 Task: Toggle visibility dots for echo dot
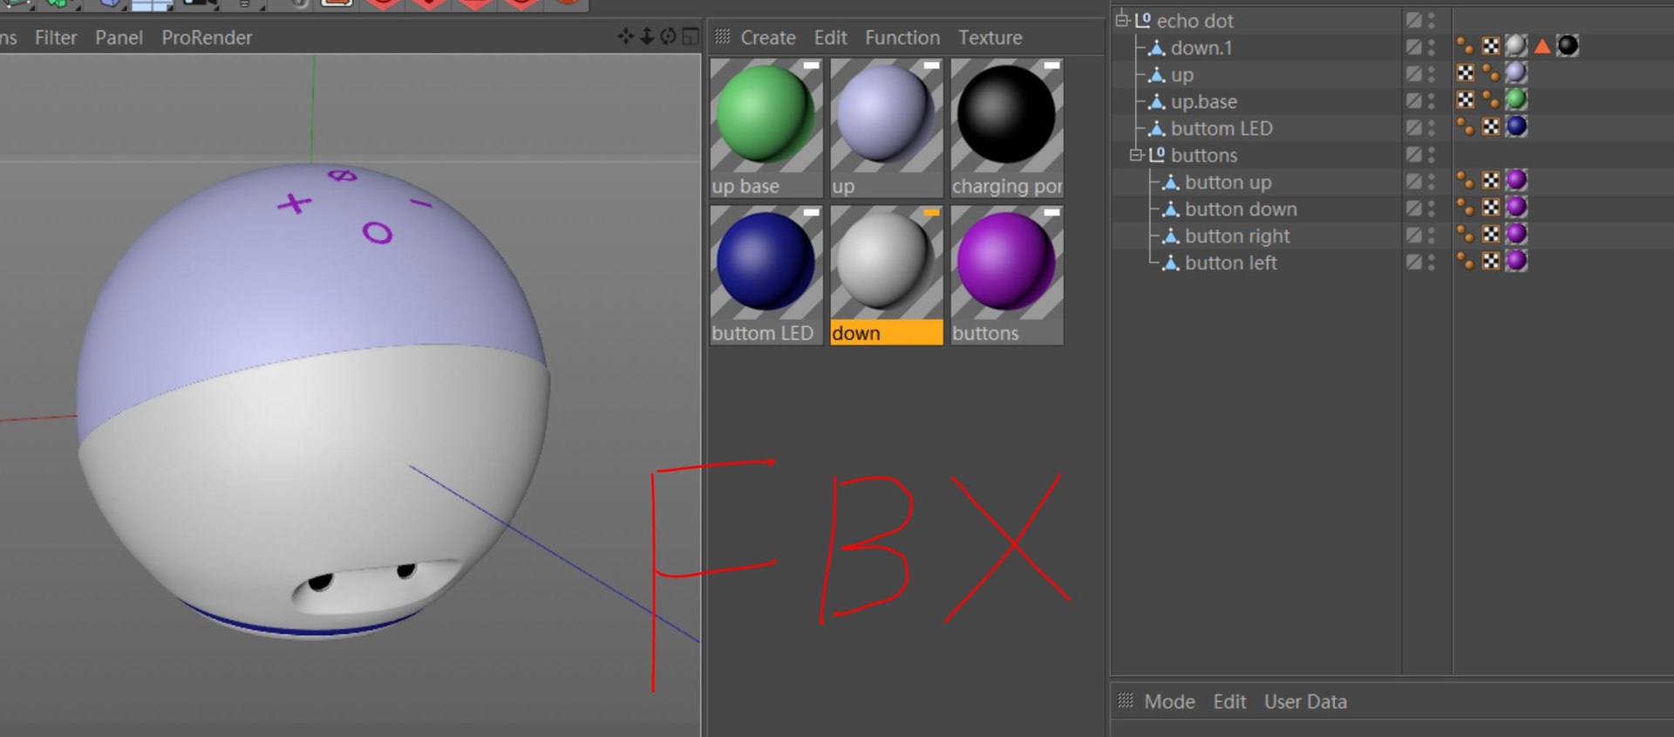(1432, 20)
